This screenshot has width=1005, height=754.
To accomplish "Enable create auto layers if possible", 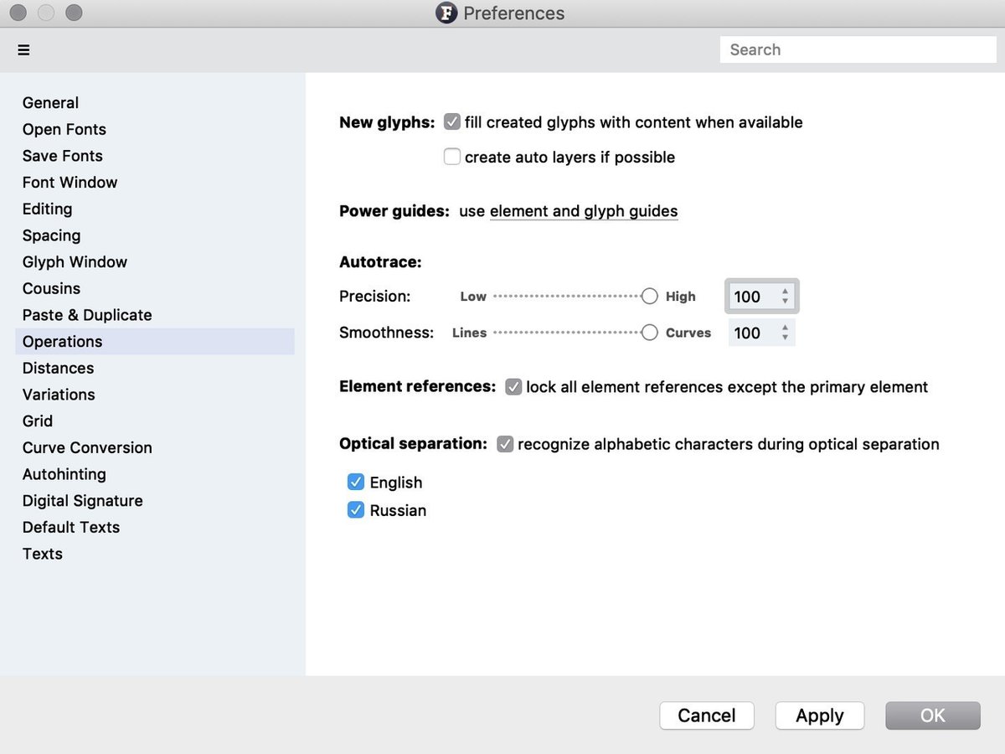I will coord(452,157).
